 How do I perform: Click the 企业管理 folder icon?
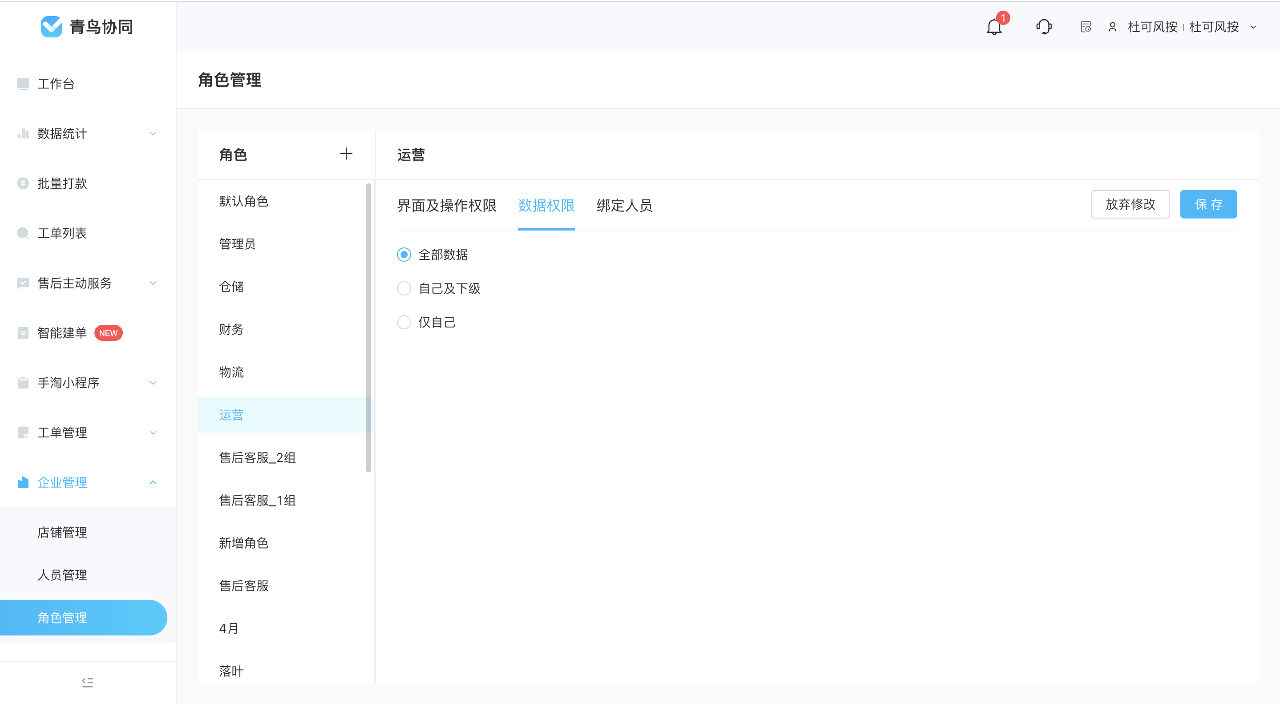(23, 482)
